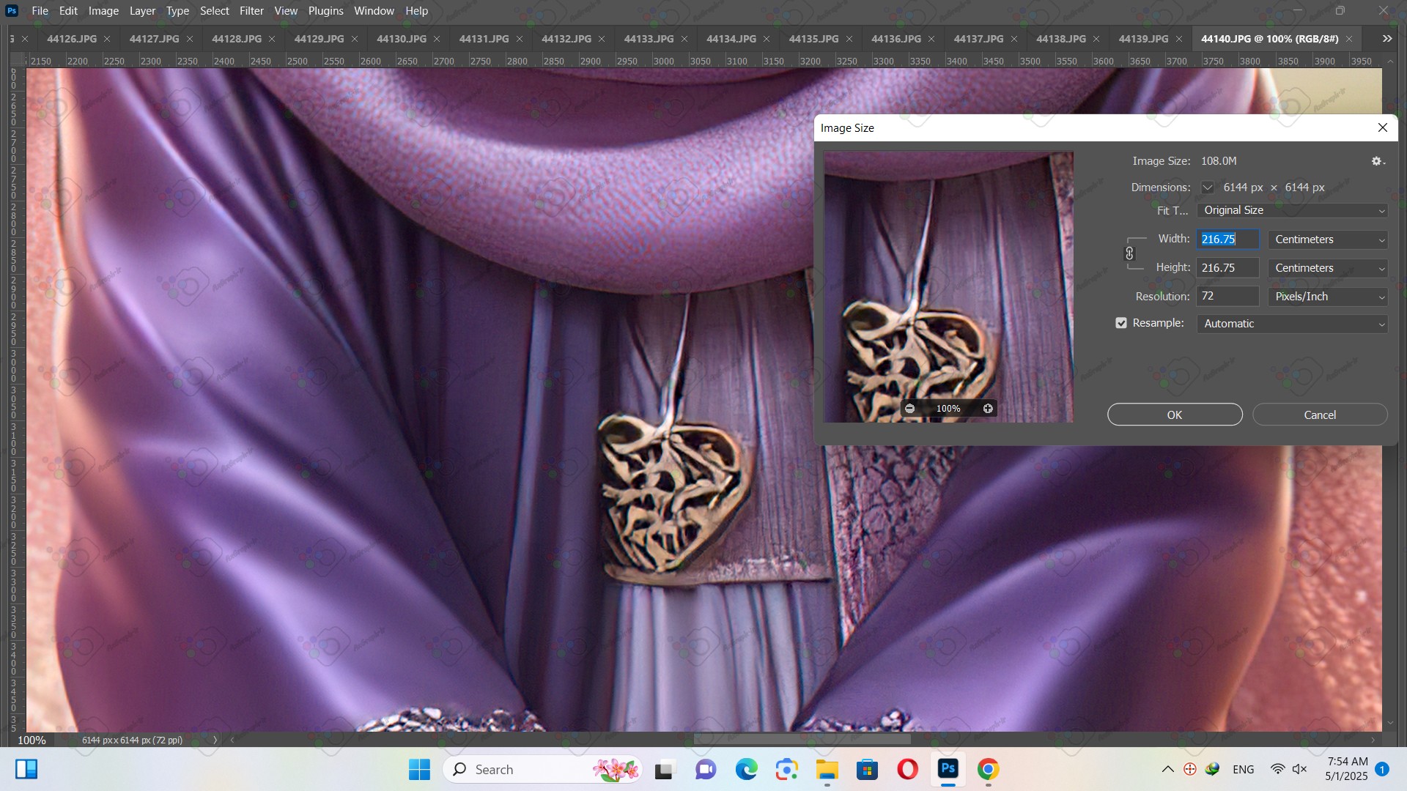The height and width of the screenshot is (791, 1407).
Task: Open the Select menu
Action: [215, 11]
